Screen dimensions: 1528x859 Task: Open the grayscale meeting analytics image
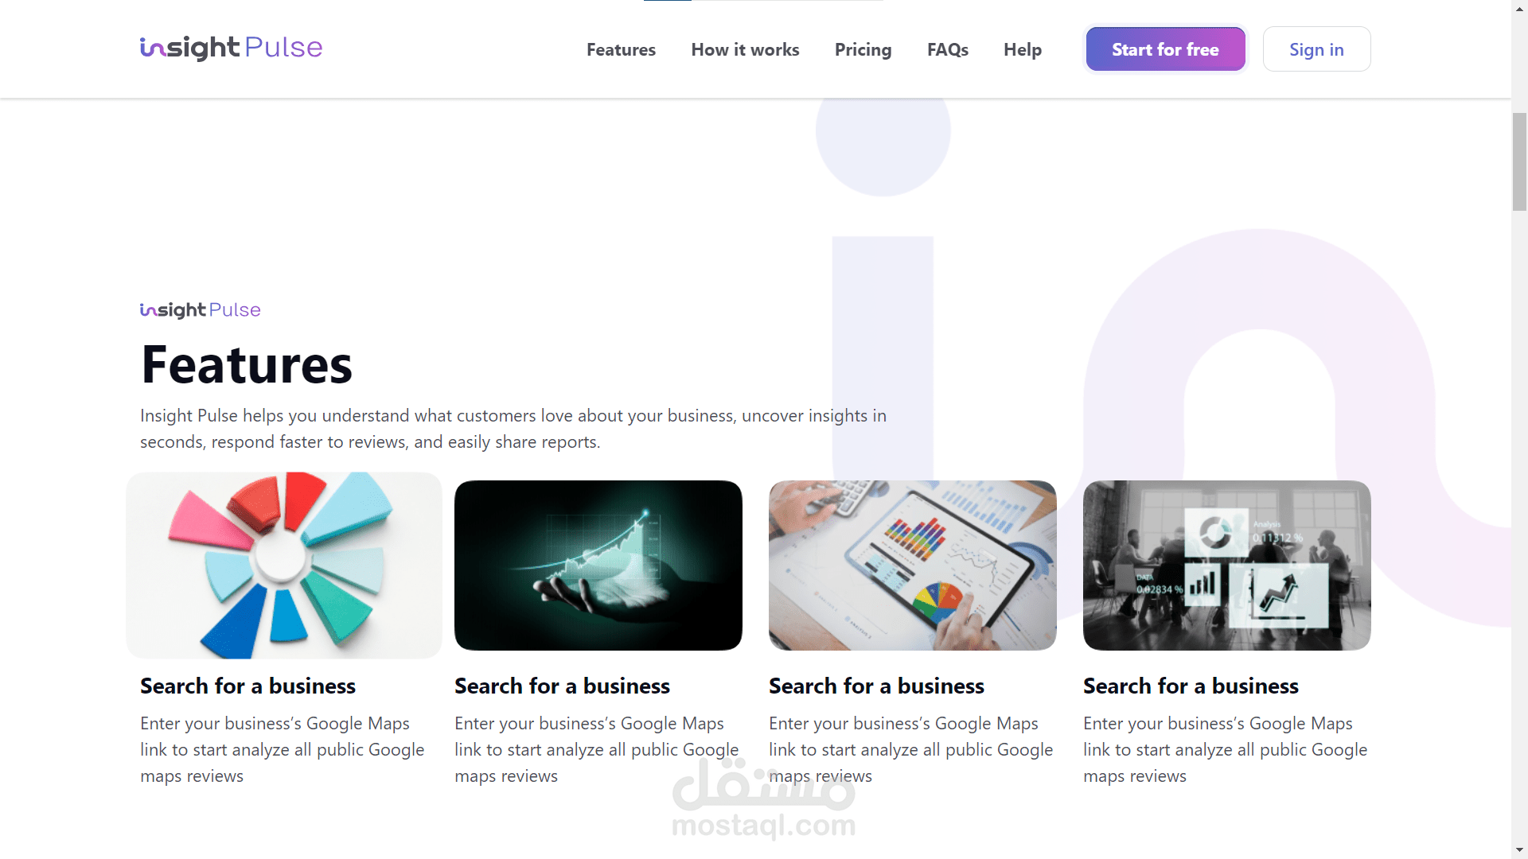coord(1227,566)
